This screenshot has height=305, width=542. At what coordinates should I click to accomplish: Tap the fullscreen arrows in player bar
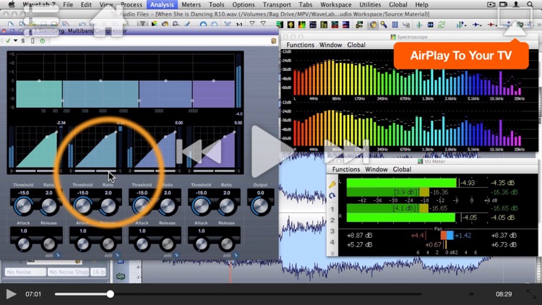click(531, 294)
